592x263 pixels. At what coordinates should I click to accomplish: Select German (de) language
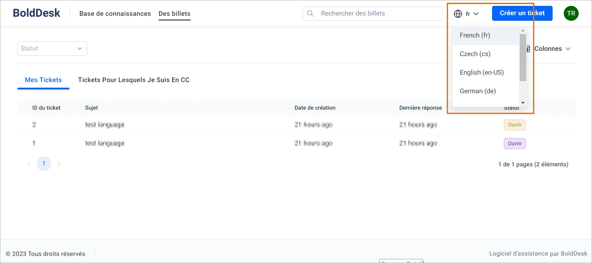point(486,91)
